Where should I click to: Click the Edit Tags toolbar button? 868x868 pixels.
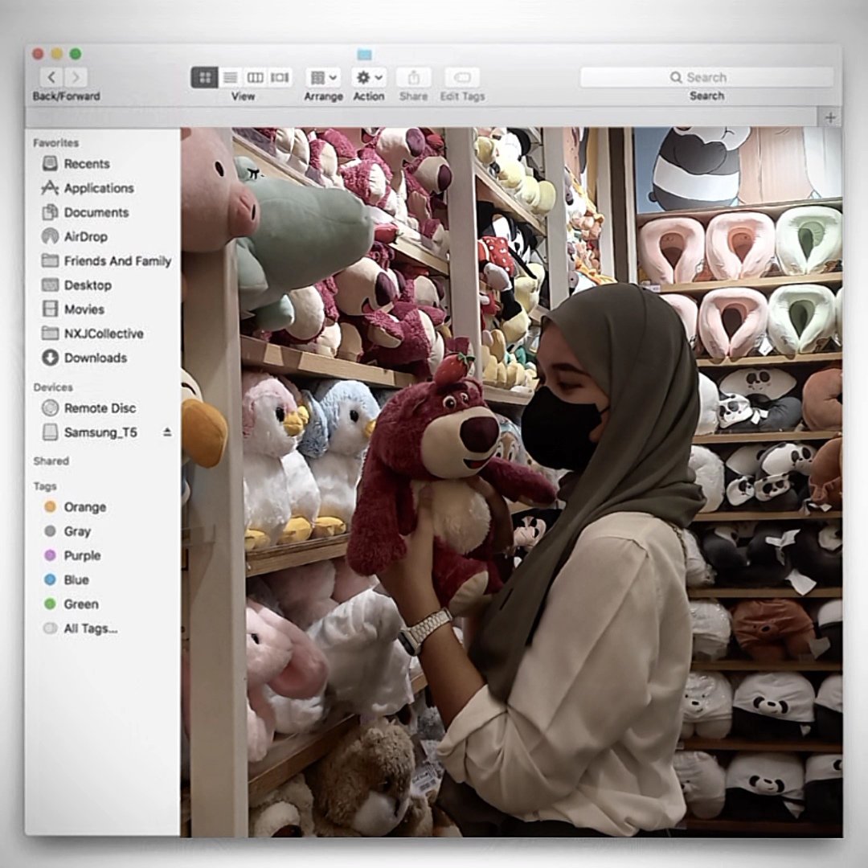point(462,77)
